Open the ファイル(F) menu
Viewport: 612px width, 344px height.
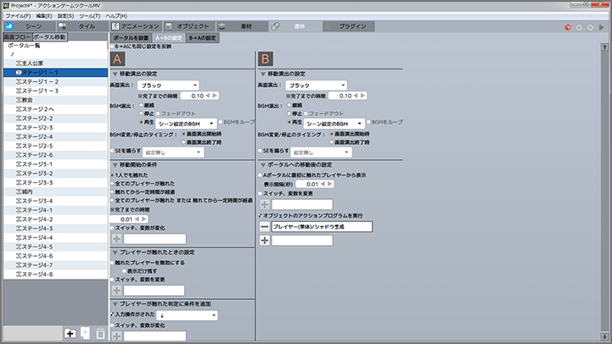16,16
